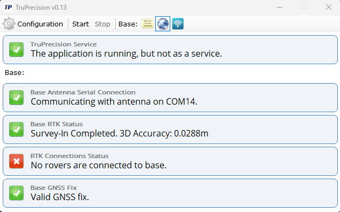Select the Survey-In Completed status panel

(170, 129)
